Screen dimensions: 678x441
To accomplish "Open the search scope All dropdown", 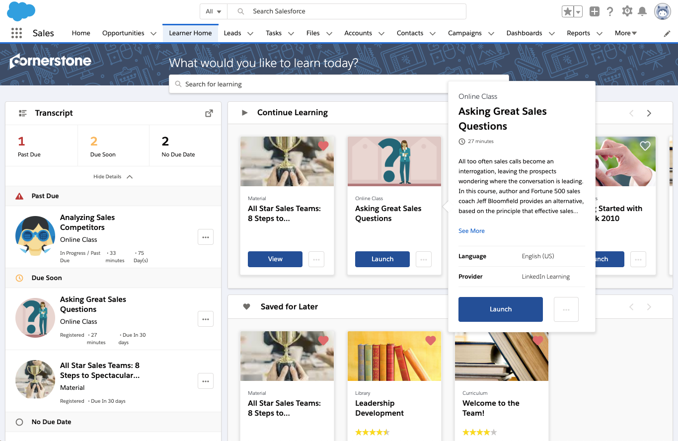I will pyautogui.click(x=214, y=11).
